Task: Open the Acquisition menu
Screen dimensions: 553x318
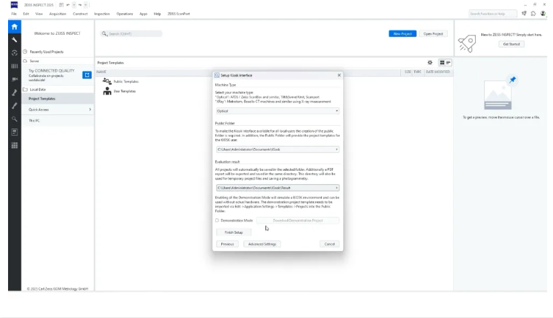Action: point(58,14)
